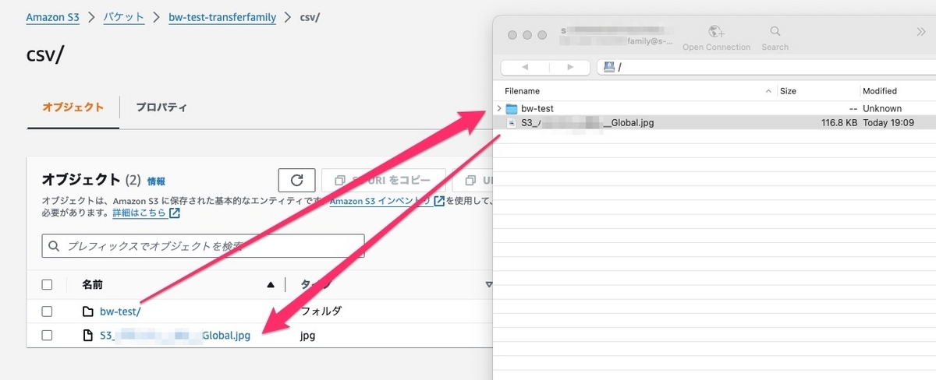The height and width of the screenshot is (380, 936).
Task: Click the folder icon beside bw-test/
Action: click(88, 311)
